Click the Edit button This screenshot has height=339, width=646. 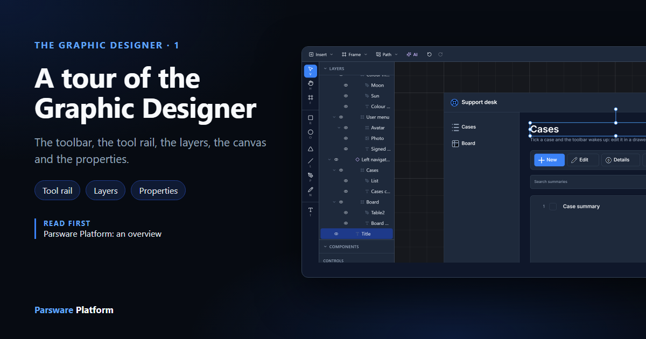click(583, 160)
